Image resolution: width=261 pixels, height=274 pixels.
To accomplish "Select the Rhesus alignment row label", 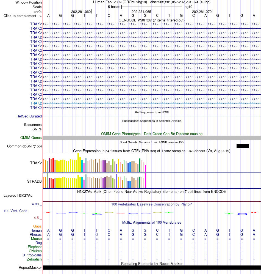I will coord(36,234).
